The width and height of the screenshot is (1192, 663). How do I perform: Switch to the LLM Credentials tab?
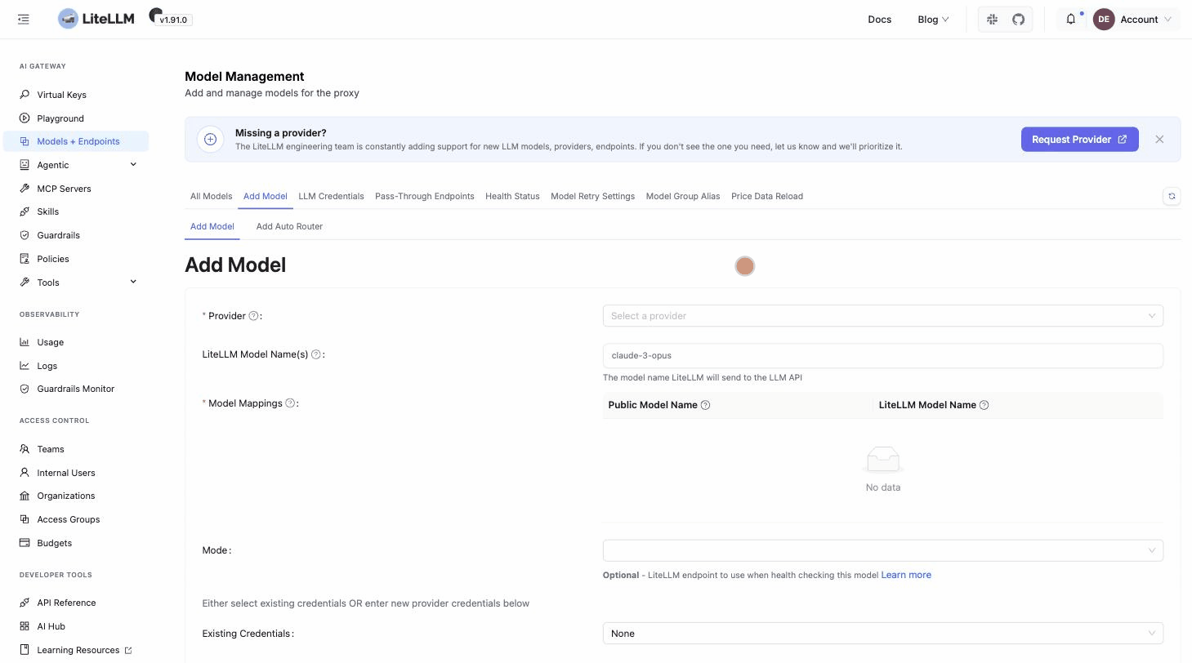[x=331, y=196]
